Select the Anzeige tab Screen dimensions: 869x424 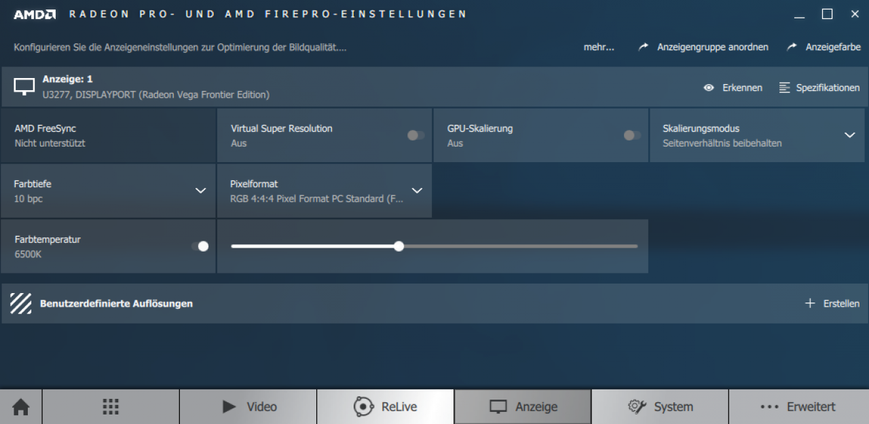523,407
